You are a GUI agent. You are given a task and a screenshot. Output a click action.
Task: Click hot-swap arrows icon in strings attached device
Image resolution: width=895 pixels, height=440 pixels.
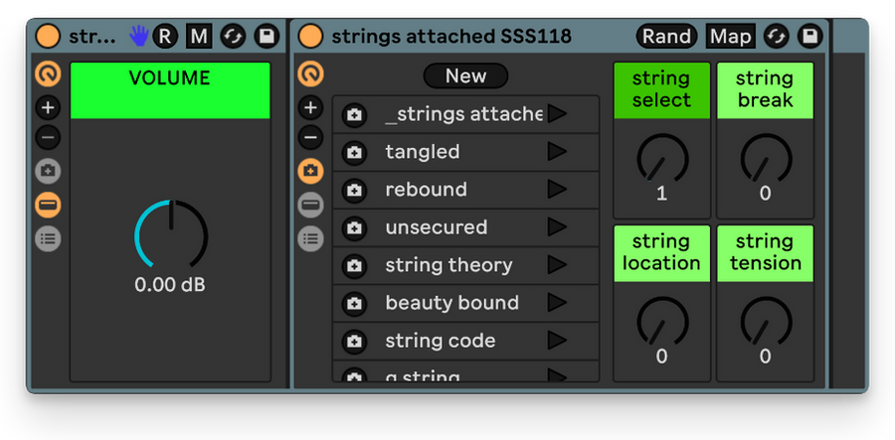777,37
